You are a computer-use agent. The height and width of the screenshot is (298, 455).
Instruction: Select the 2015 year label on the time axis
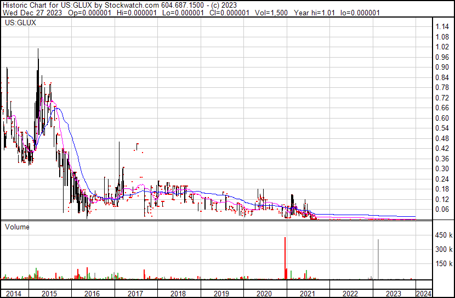pyautogui.click(x=50, y=294)
